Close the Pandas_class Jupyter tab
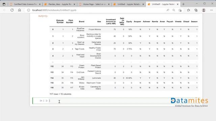Viewport: 216px width, 121px height. coord(74,4)
